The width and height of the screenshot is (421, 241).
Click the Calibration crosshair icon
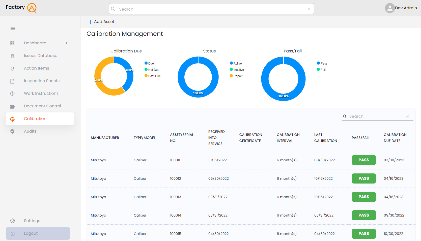pos(12,119)
